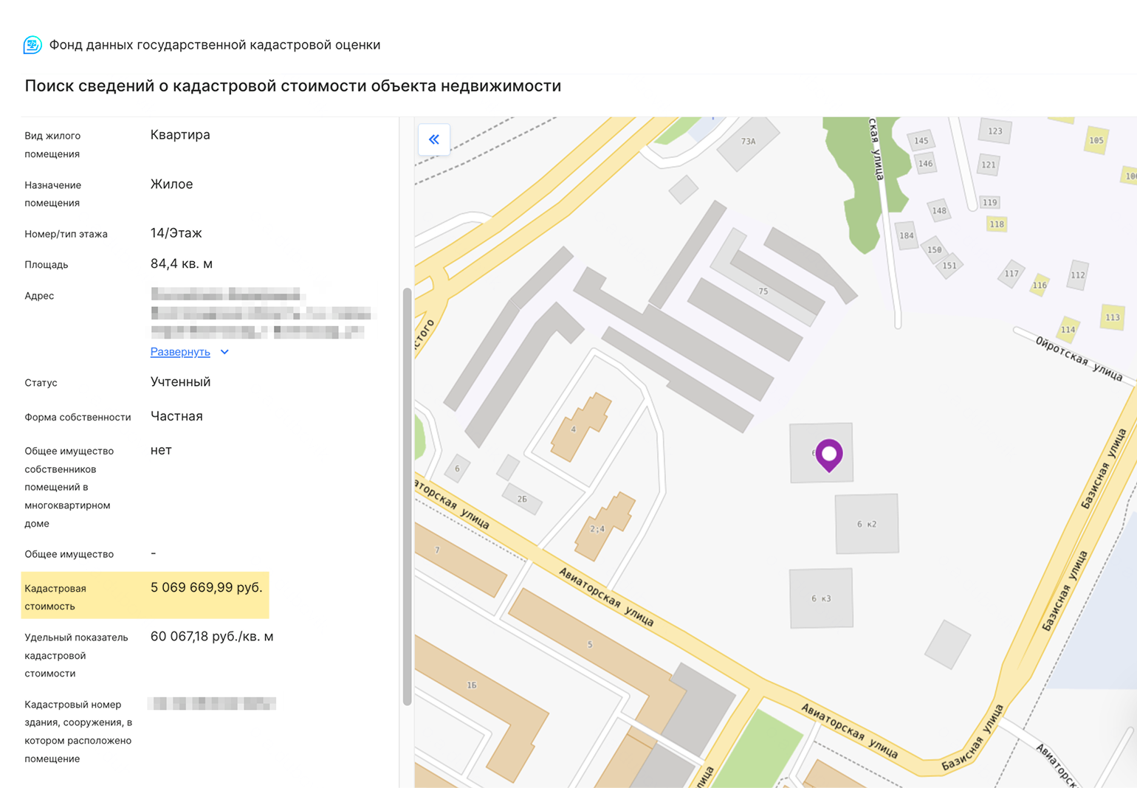Select building "6 к2" on the map
The width and height of the screenshot is (1137, 788).
coord(867,524)
